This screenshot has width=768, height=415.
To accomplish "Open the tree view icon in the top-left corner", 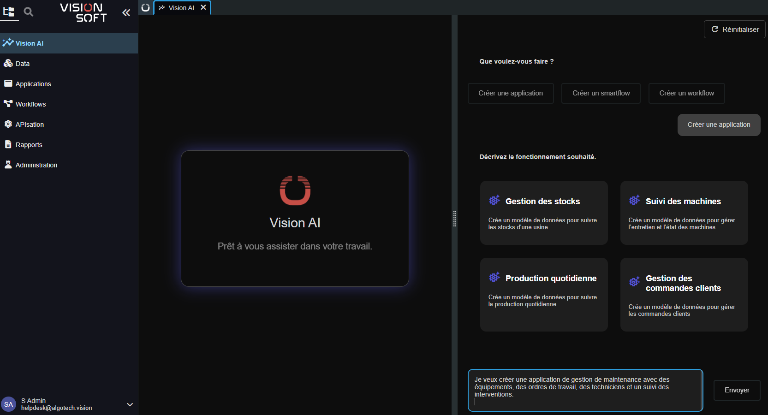I will 9,12.
